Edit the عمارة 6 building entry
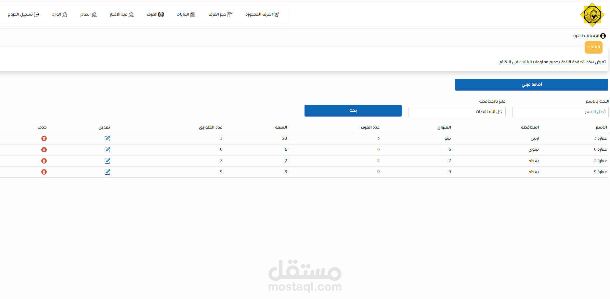The image size is (610, 299). 107,150
